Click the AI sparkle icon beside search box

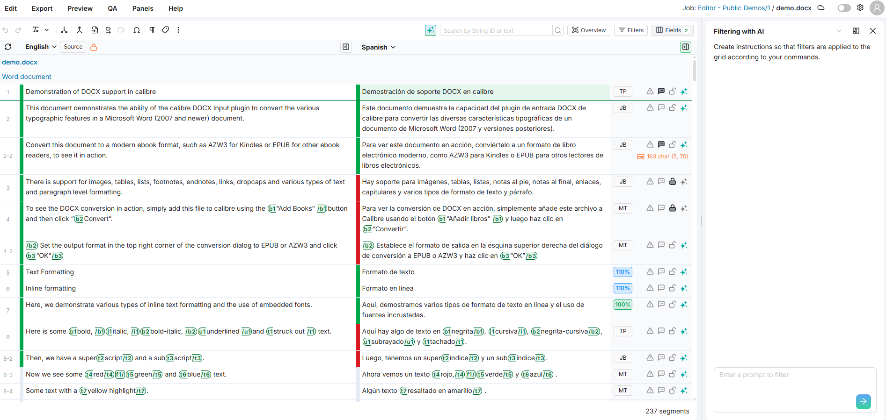430,30
